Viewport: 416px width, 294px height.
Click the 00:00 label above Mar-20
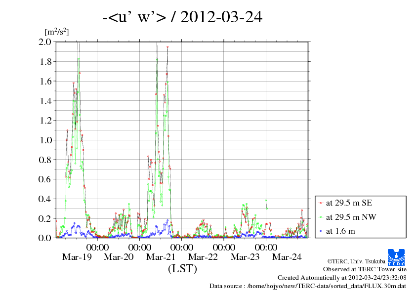point(97,247)
